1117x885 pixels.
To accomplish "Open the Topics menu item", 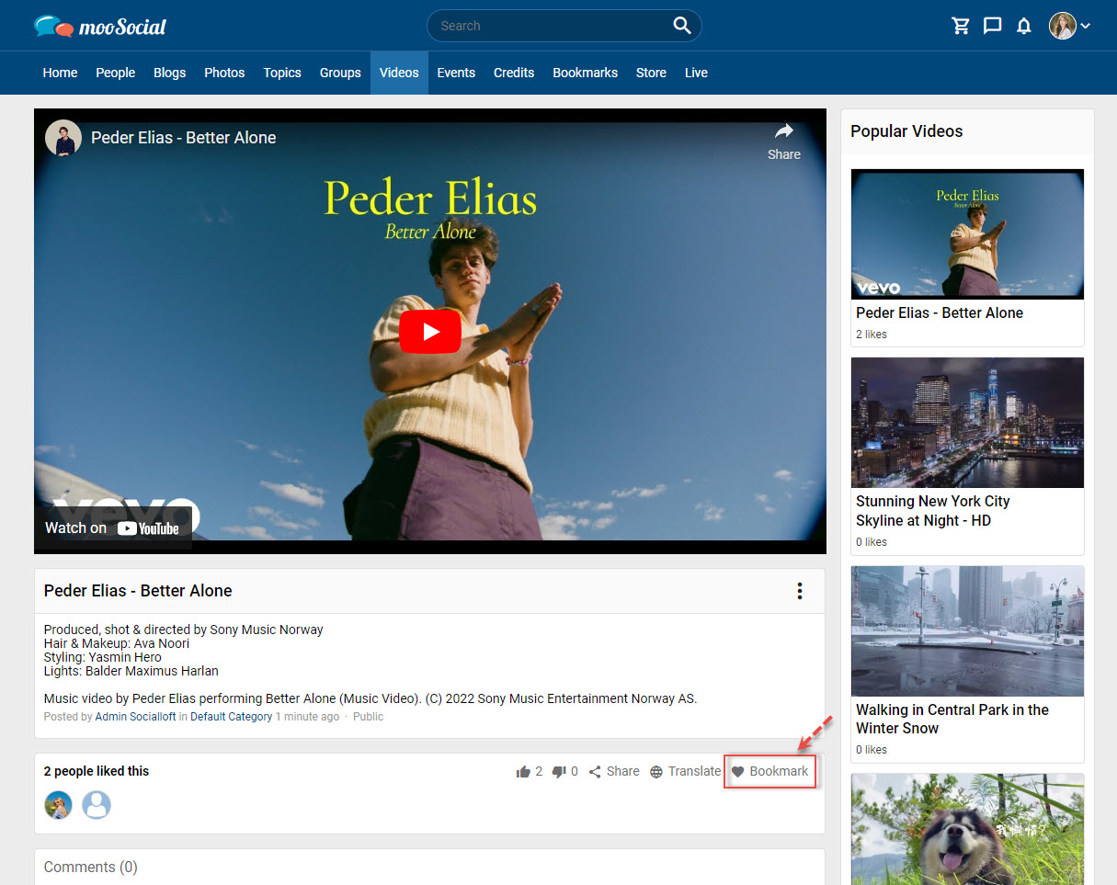I will pos(282,73).
